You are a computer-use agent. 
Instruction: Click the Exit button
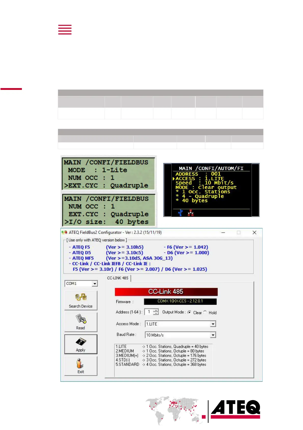click(x=81, y=366)
